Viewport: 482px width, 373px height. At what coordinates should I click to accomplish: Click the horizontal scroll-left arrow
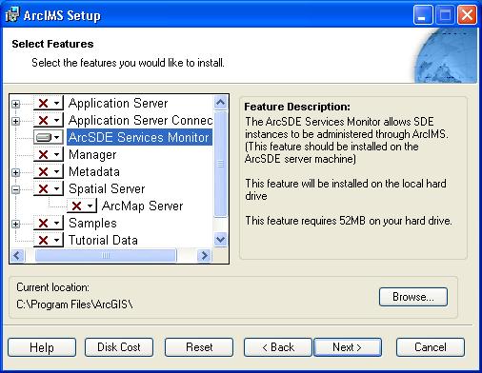(x=17, y=255)
